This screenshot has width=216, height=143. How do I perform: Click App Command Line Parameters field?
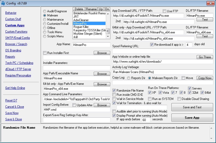pos(77,99)
